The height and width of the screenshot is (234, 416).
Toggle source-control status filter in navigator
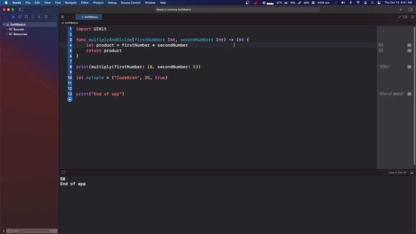coord(55,231)
